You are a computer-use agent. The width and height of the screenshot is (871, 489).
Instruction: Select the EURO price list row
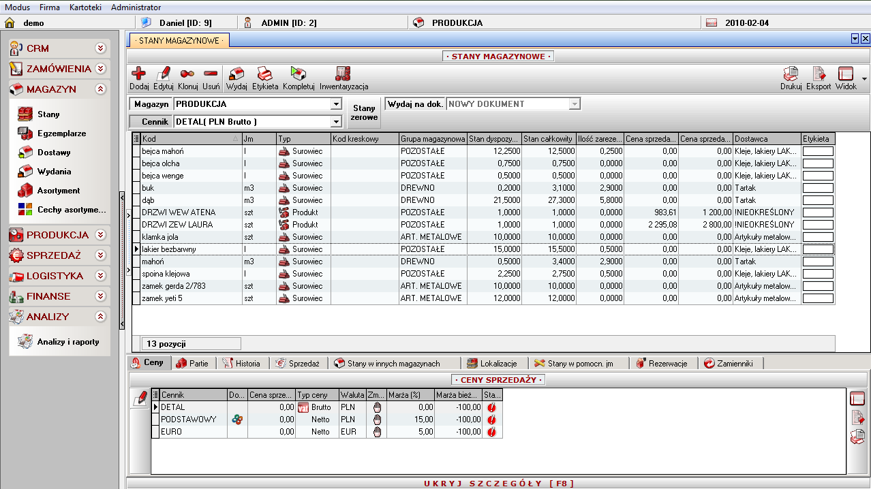point(326,432)
